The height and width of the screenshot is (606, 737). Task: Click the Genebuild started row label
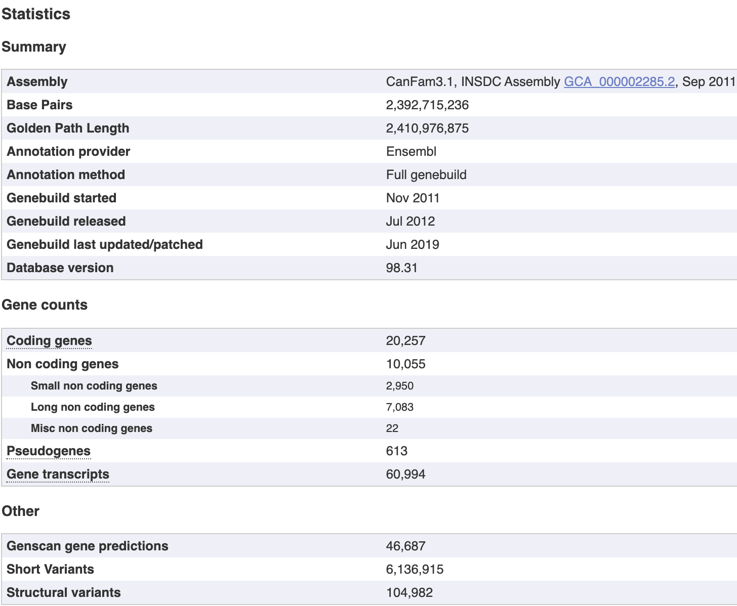pos(61,198)
